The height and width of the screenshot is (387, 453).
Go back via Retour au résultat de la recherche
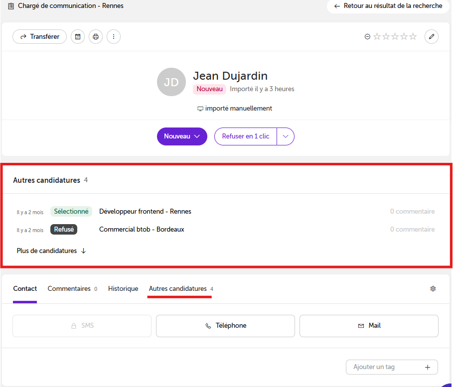[x=388, y=6]
